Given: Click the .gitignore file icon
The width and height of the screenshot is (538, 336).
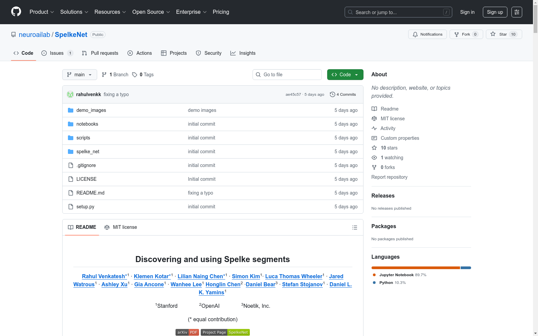Looking at the screenshot, I should (x=71, y=165).
